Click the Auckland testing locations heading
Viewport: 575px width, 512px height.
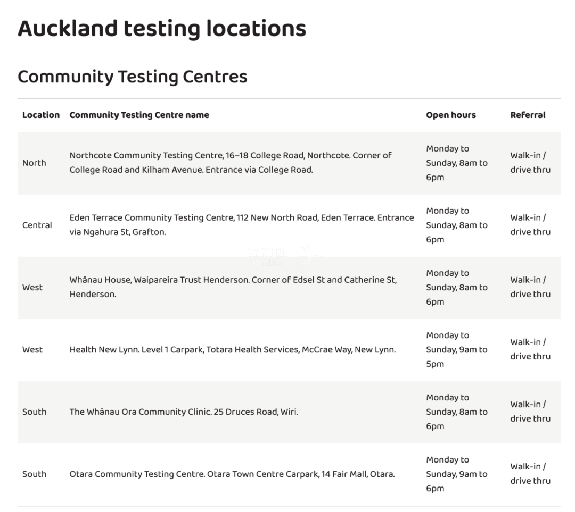[x=162, y=29]
